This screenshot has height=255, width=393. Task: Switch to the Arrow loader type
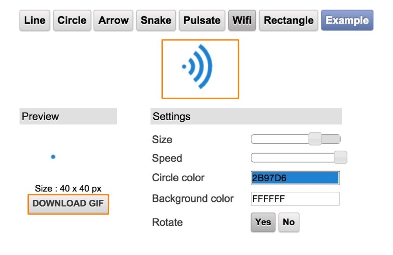113,20
